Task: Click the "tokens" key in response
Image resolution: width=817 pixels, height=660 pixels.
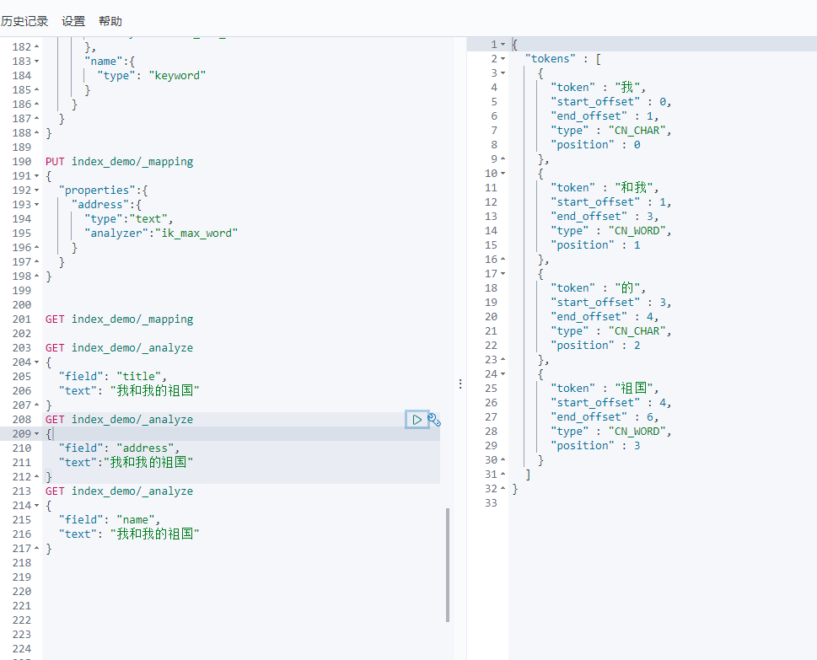Action: pos(551,59)
